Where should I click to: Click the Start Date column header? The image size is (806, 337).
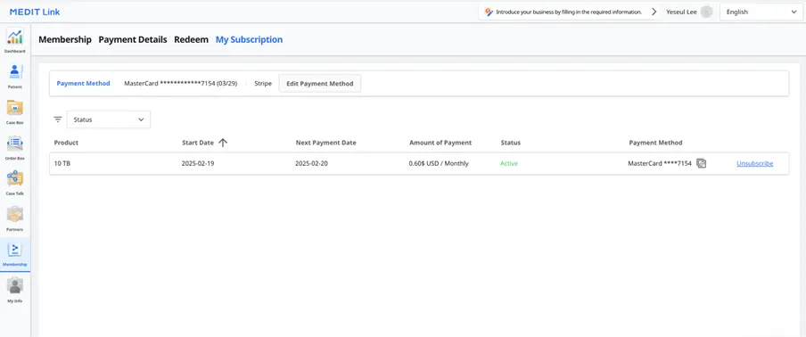pyautogui.click(x=197, y=143)
